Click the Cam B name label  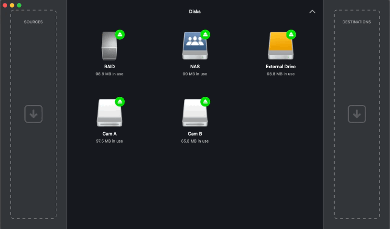(195, 134)
